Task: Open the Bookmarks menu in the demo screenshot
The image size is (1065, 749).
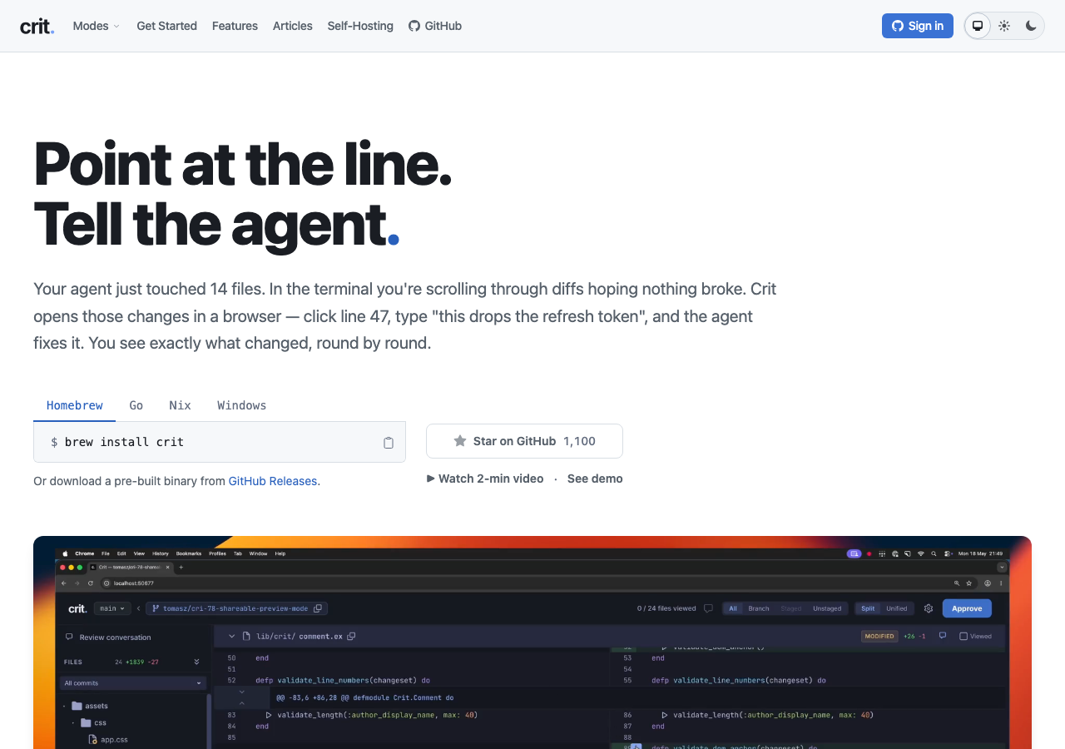Action: [189, 553]
